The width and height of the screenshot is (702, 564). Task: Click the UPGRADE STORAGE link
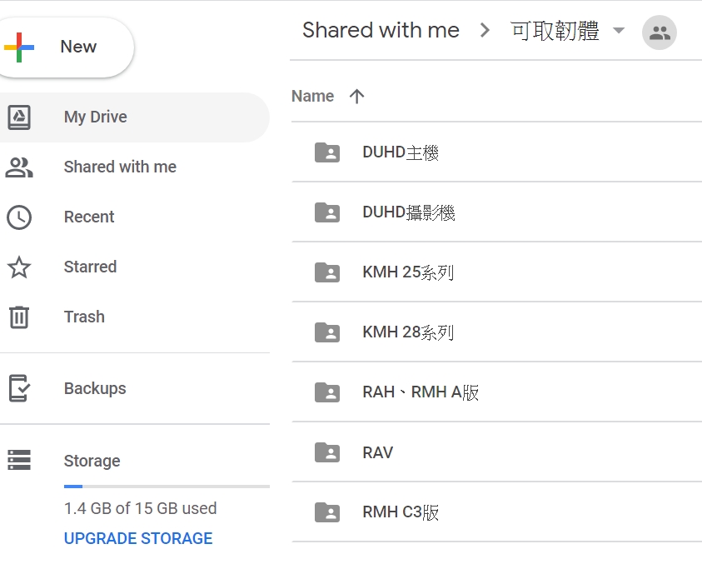pos(138,538)
